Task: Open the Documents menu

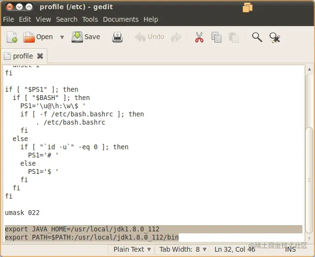Action: point(121,19)
